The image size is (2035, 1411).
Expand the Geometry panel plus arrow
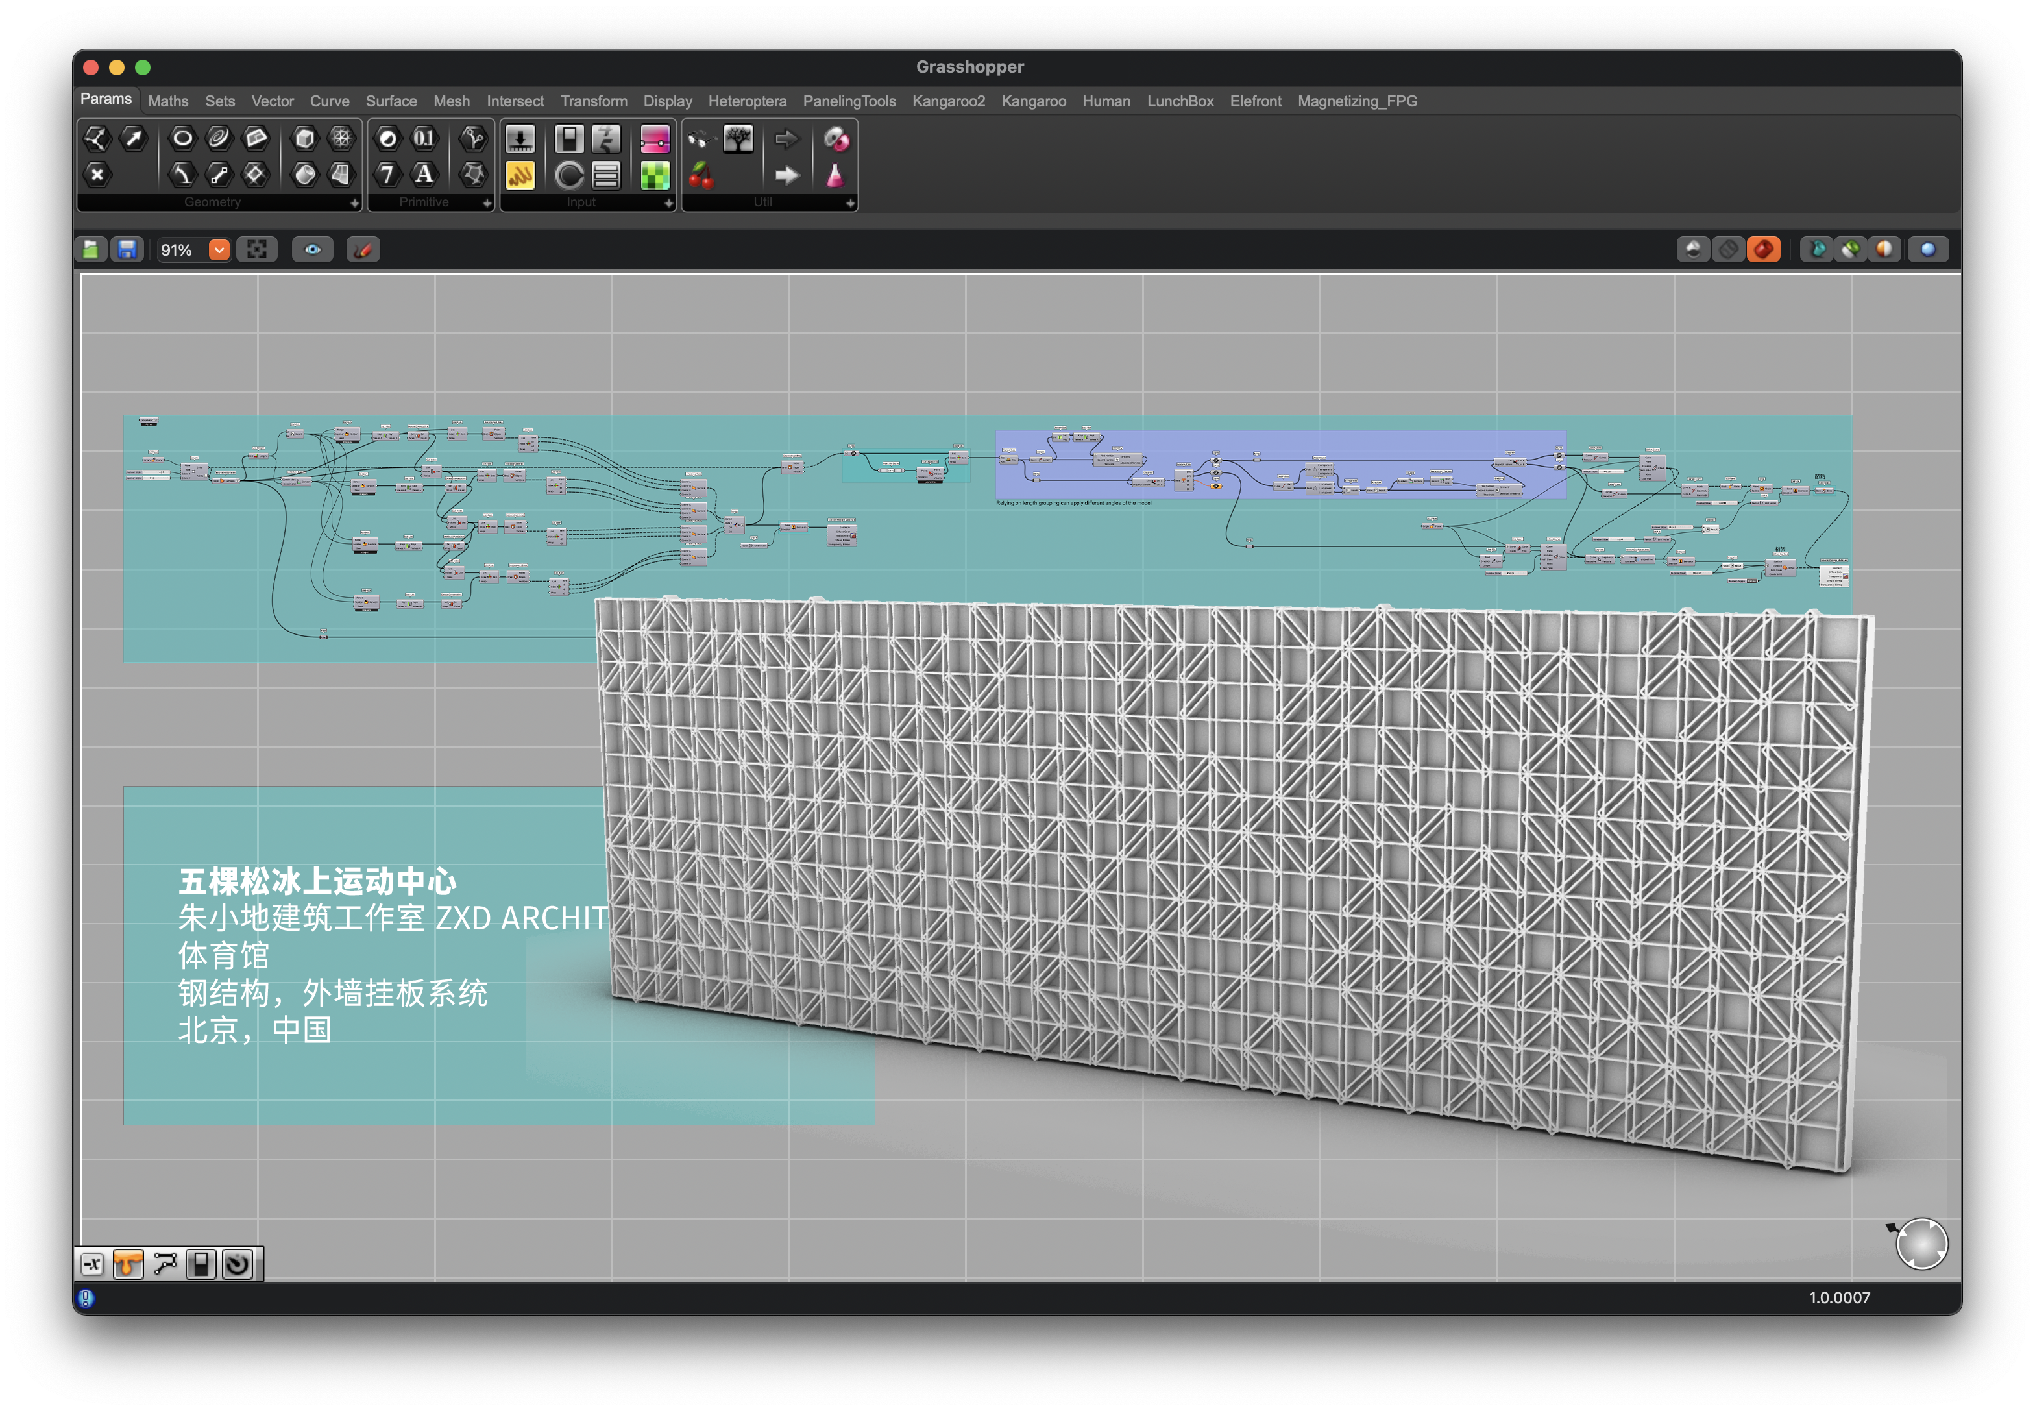click(x=354, y=203)
